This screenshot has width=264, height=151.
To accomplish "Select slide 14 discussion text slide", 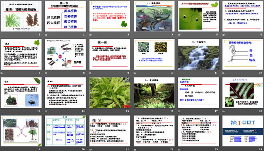I will (x=65, y=93).
